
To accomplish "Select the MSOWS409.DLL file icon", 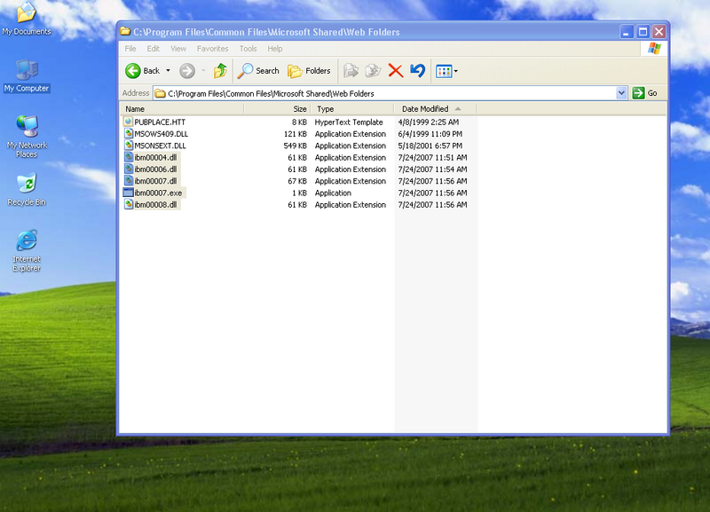I will pyautogui.click(x=128, y=133).
